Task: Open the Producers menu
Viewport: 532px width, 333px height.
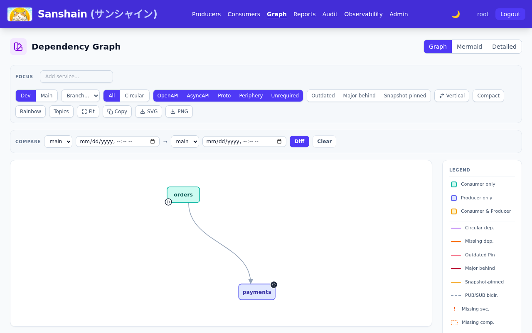Action: 207,14
